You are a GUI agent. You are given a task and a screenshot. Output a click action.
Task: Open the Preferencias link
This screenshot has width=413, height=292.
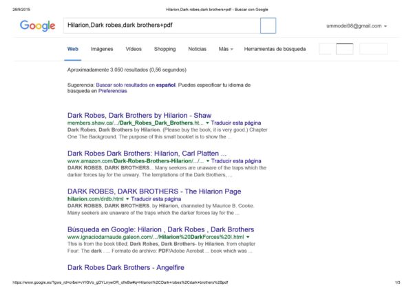click(x=112, y=91)
